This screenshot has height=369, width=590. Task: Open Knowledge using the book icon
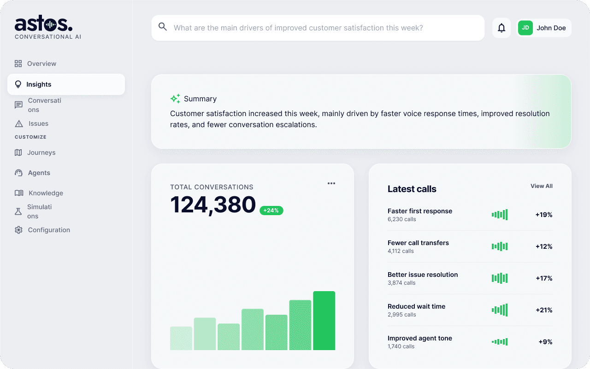[x=18, y=193]
